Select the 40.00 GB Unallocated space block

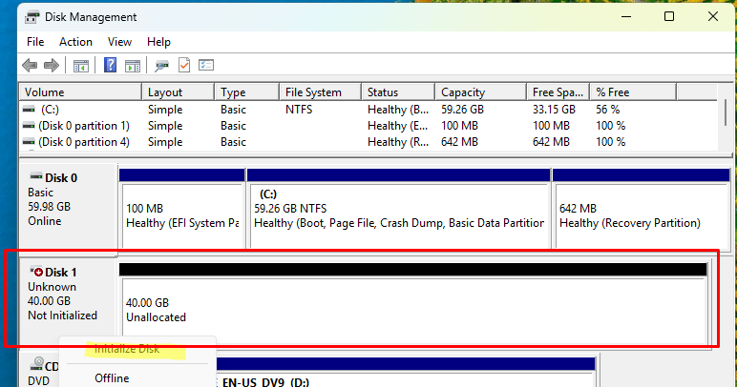(x=412, y=310)
